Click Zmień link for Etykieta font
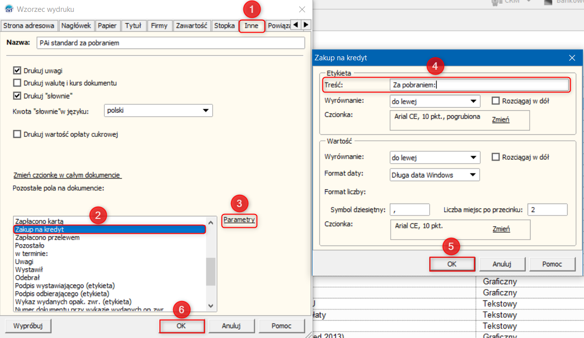The height and width of the screenshot is (338, 584). pos(500,120)
